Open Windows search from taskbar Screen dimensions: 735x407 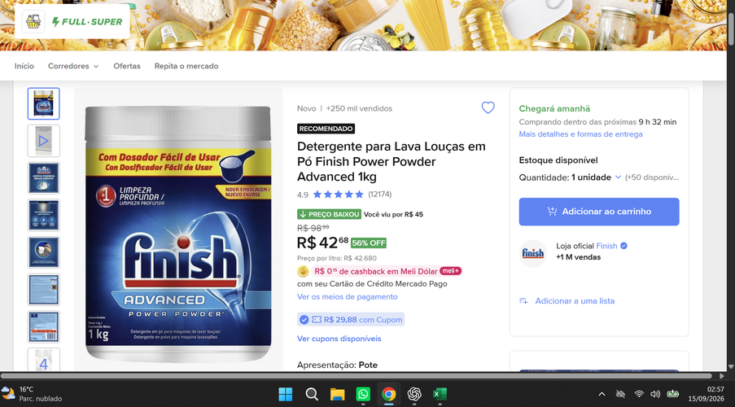[x=311, y=394]
